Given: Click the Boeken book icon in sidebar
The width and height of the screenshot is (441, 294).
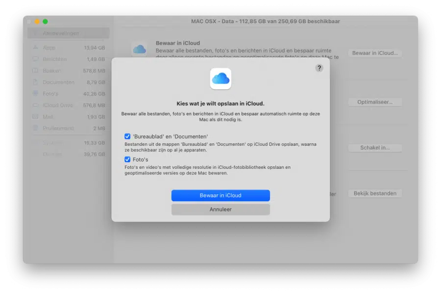Looking at the screenshot, I should 35,70.
